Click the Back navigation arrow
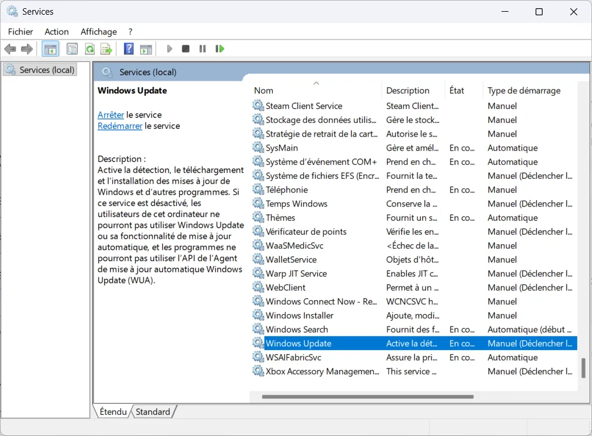The width and height of the screenshot is (592, 436). (x=10, y=48)
